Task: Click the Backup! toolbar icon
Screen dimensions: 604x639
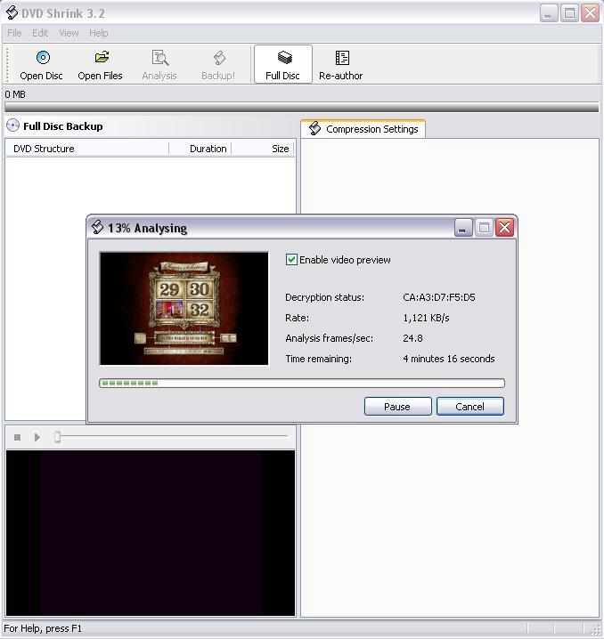Action: (219, 58)
